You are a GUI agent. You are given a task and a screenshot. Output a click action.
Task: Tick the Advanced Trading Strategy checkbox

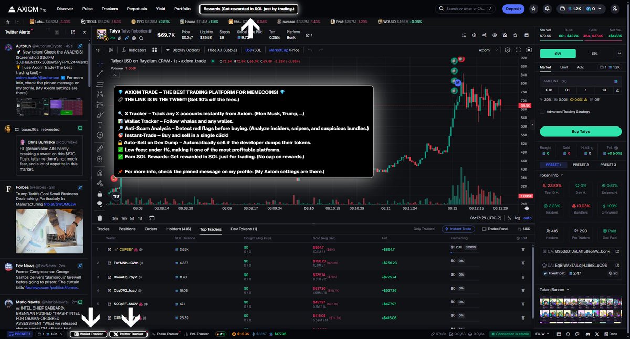(x=542, y=111)
